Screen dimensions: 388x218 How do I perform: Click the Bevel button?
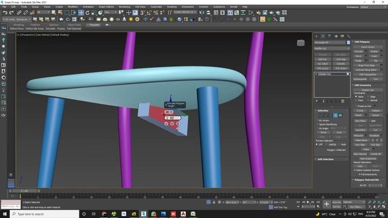click(358, 56)
